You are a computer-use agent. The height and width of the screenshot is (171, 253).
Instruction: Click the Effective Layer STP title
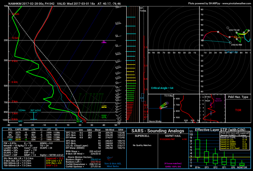point(220,130)
